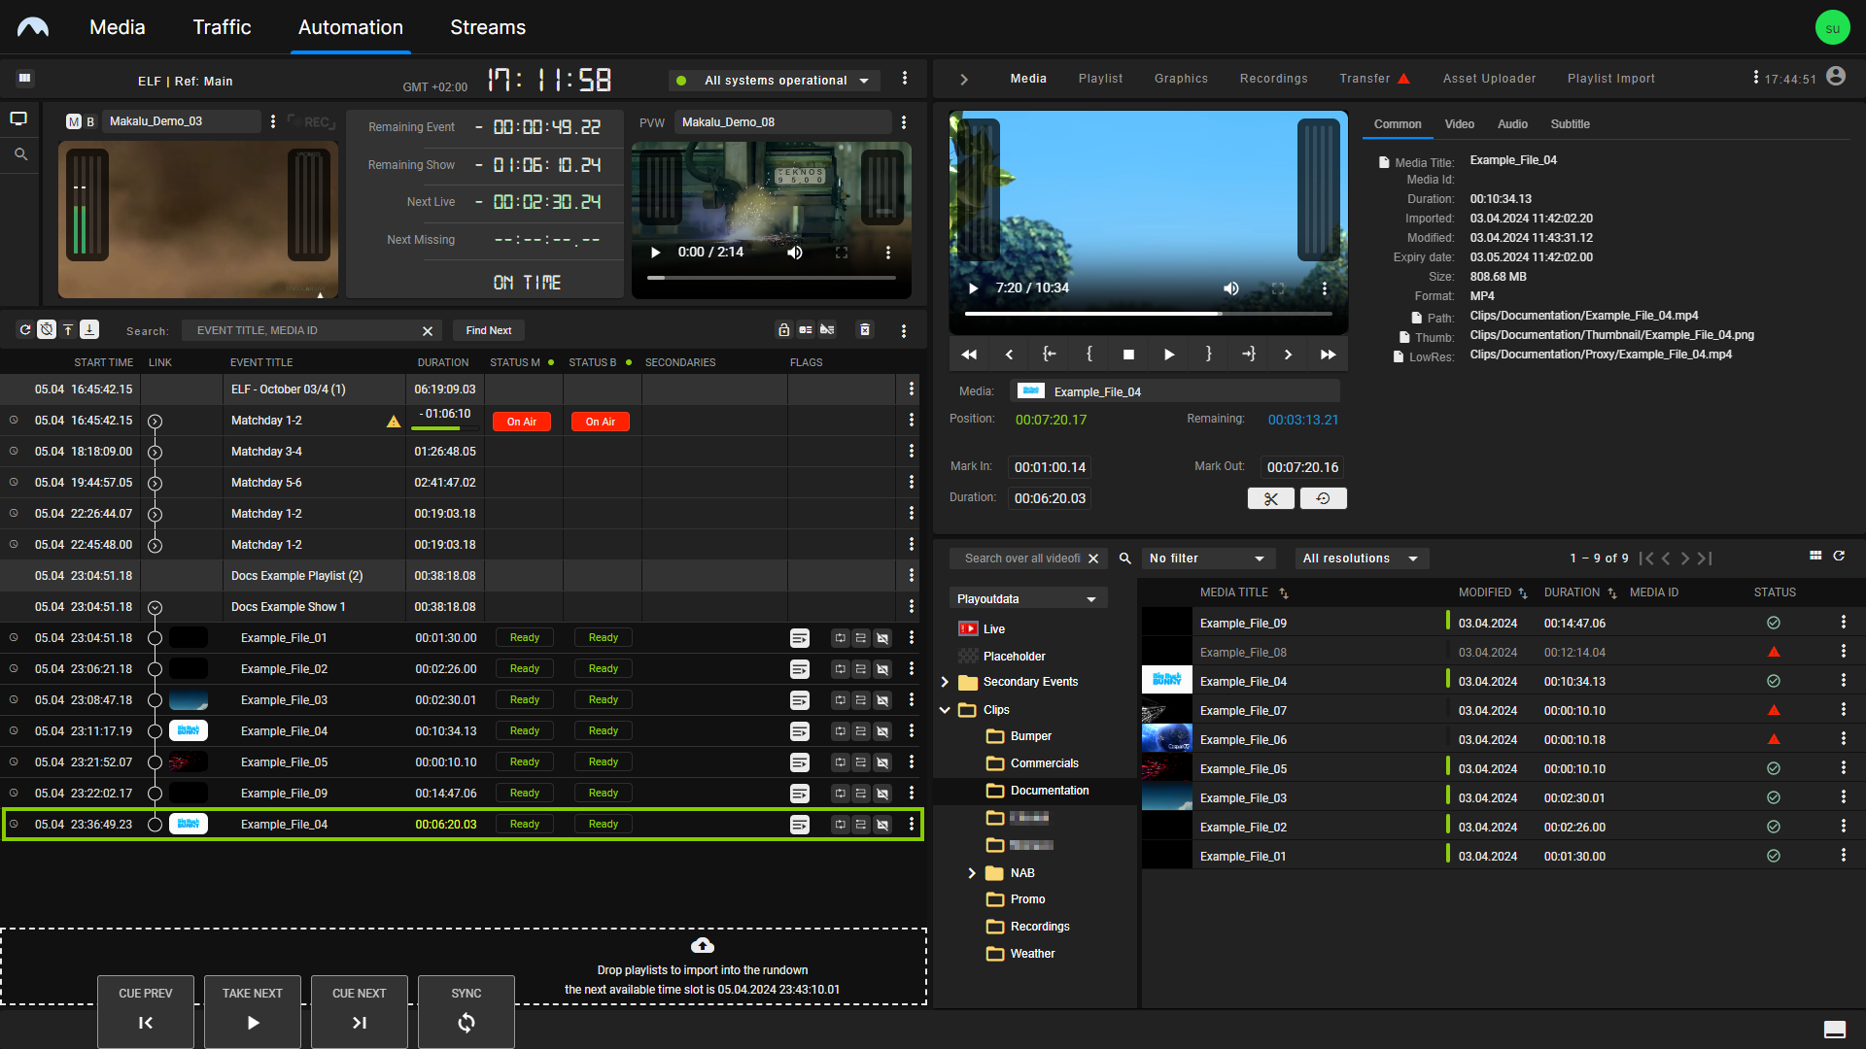Viewport: 1866px width, 1049px height.
Task: Collapse the right panel with the chevron
Action: tap(964, 80)
